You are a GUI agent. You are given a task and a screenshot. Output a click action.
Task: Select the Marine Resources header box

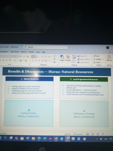pyautogui.click(x=30, y=79)
